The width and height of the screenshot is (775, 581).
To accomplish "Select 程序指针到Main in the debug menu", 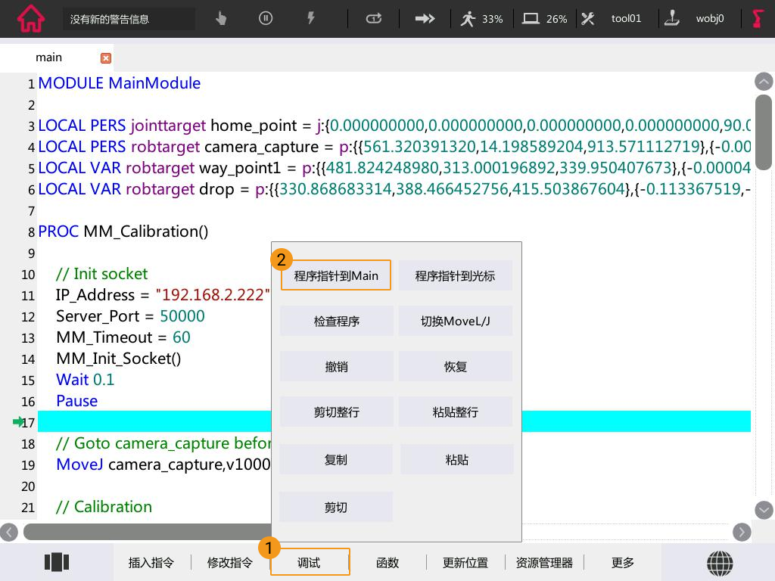I will pyautogui.click(x=336, y=276).
